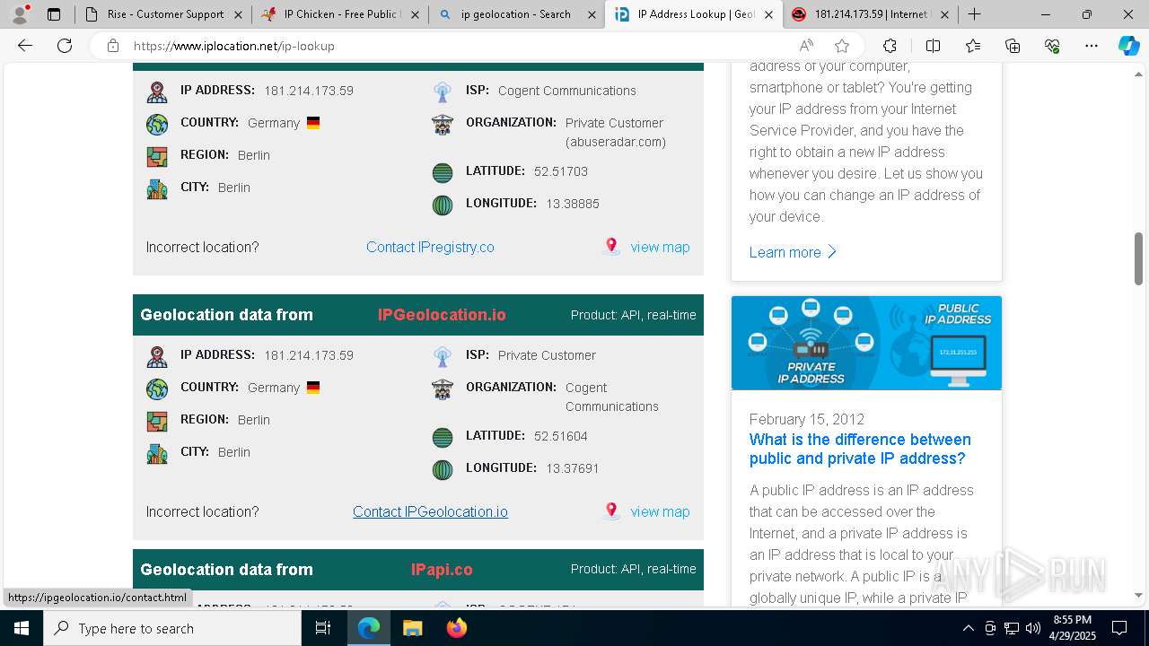1149x646 pixels.
Task: Open browser Extensions icon
Action: tap(890, 46)
